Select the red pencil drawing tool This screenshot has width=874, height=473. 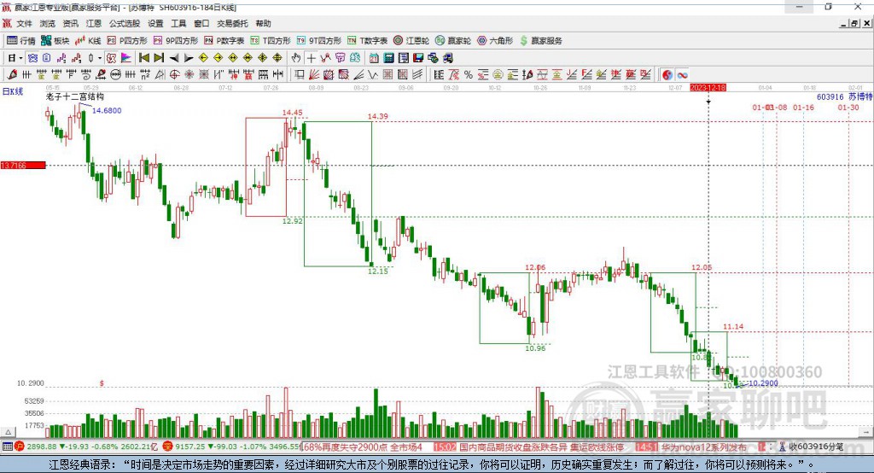click(12, 75)
